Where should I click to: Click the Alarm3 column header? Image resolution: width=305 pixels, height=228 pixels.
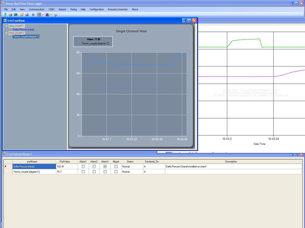point(105,161)
